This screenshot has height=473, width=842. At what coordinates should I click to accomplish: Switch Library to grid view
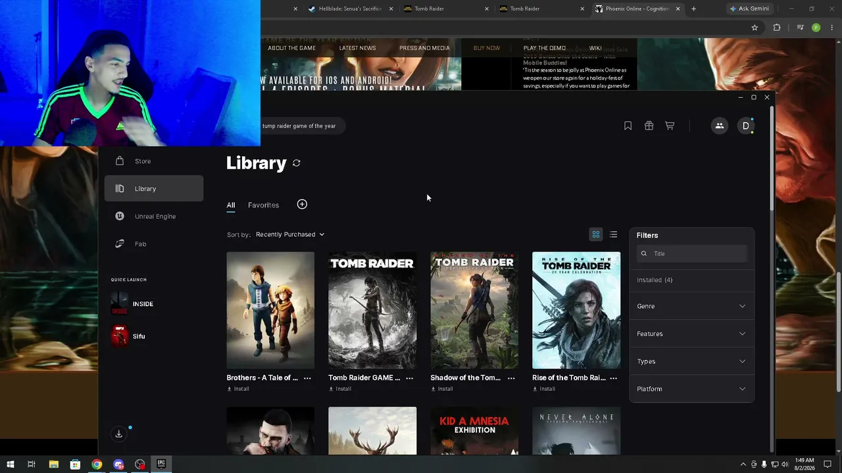point(596,235)
